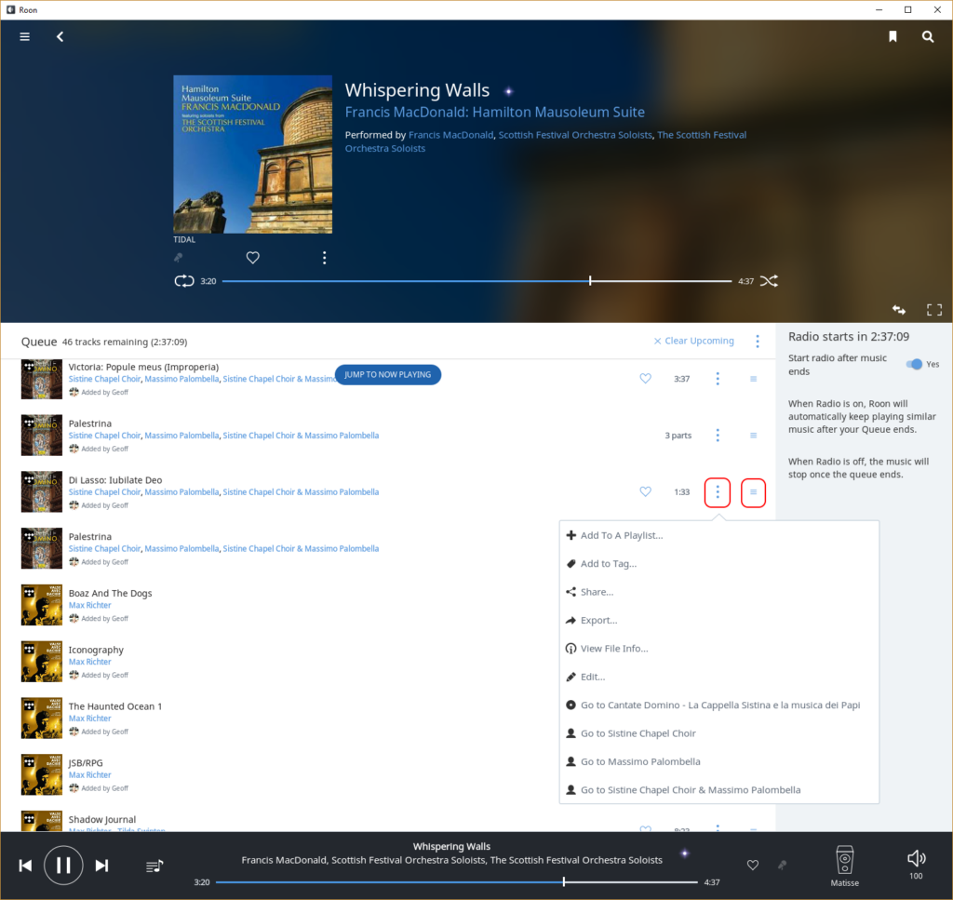The width and height of the screenshot is (953, 900).
Task: Click Iconography track album thumbnail
Action: coord(41,661)
